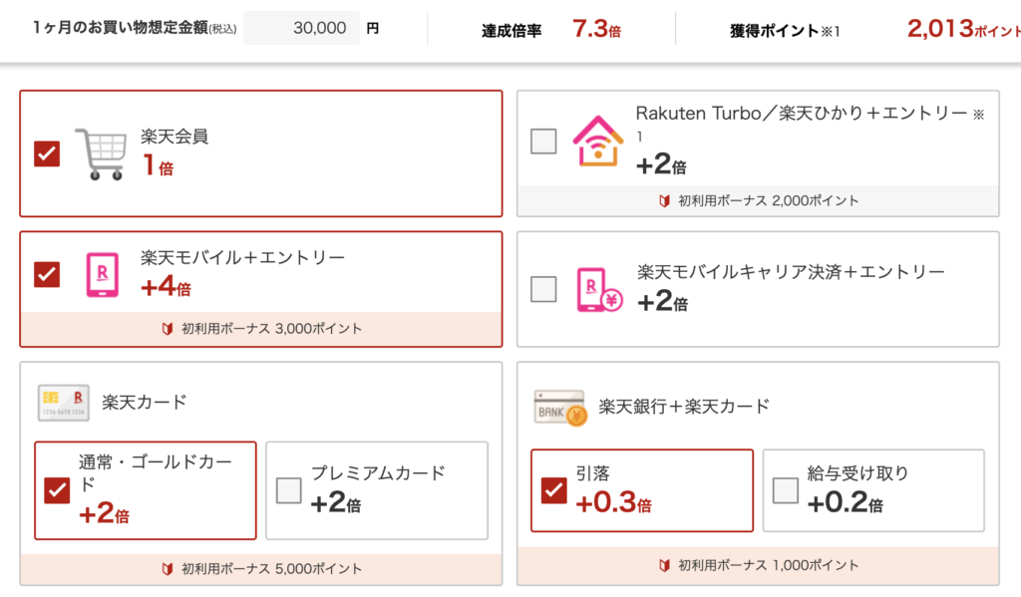Click the 2,013 earned points value
The image size is (1021, 597).
click(x=964, y=29)
